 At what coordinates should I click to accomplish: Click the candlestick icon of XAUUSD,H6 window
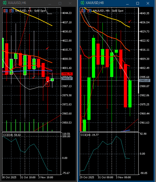5,3
